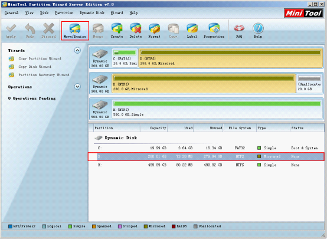Sort by Partition column header
The width and height of the screenshot is (327, 239).
coord(117,128)
